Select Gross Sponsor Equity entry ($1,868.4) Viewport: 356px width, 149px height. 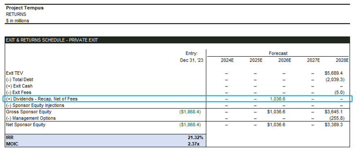[190, 112]
